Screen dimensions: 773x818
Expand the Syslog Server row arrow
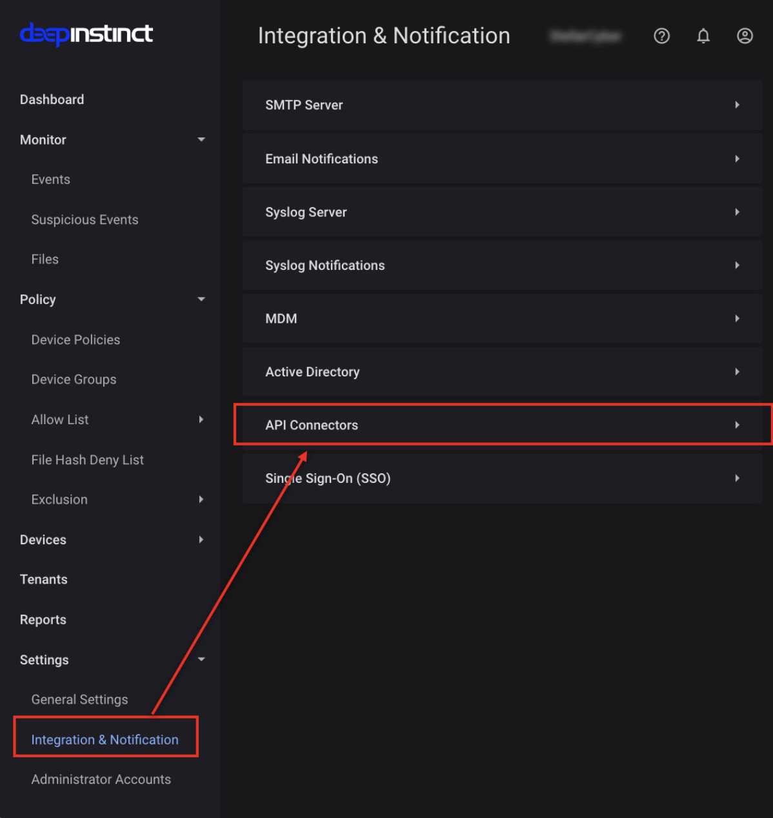[x=737, y=212]
